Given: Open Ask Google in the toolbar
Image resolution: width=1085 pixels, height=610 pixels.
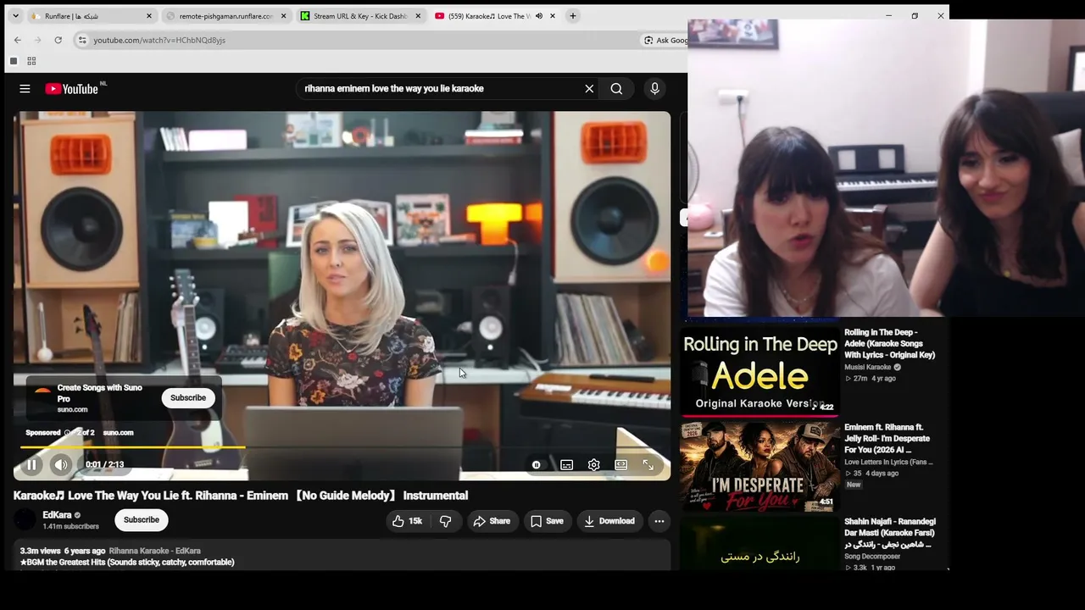Looking at the screenshot, I should coord(665,40).
